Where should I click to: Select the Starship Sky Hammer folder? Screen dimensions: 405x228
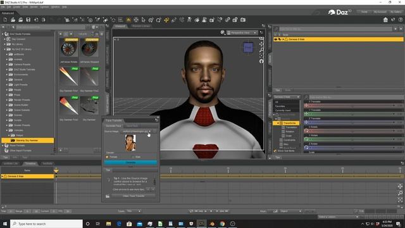click(x=28, y=141)
